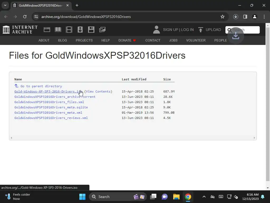
Task: Open the PEOPLE menu item
Action: click(x=221, y=40)
